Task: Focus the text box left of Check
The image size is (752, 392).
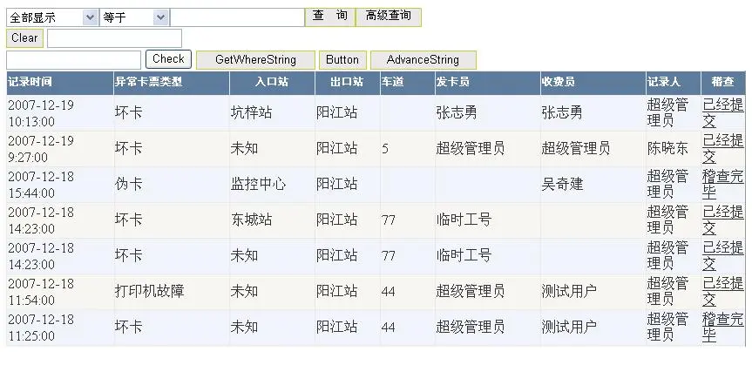Action: tap(73, 60)
